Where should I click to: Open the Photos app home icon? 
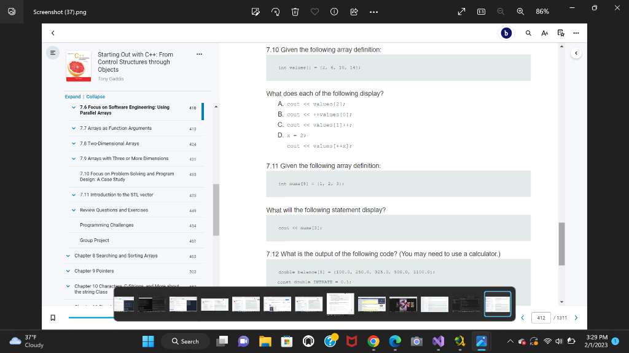(12, 12)
